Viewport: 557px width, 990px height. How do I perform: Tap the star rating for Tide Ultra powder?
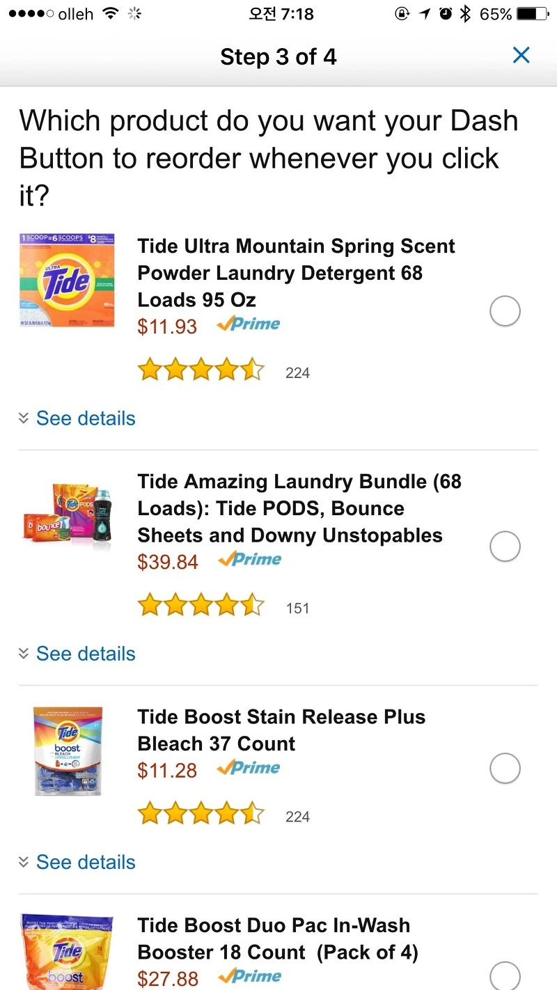[x=201, y=370]
